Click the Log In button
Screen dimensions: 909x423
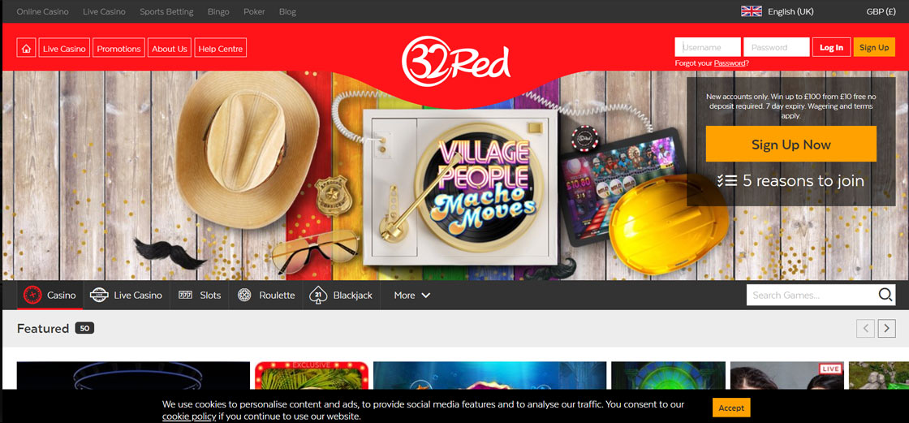click(x=831, y=48)
